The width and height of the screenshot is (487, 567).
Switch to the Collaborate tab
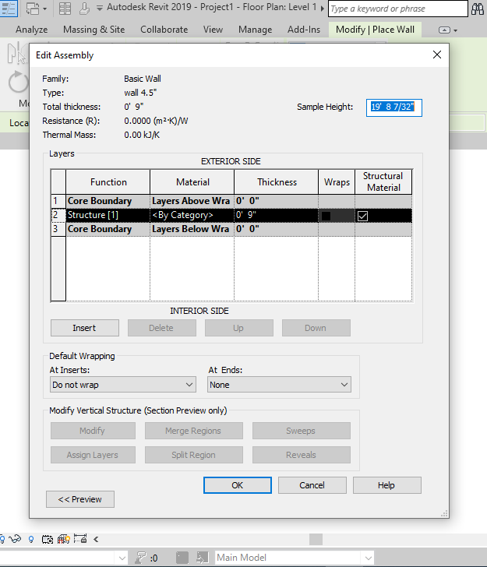[164, 30]
